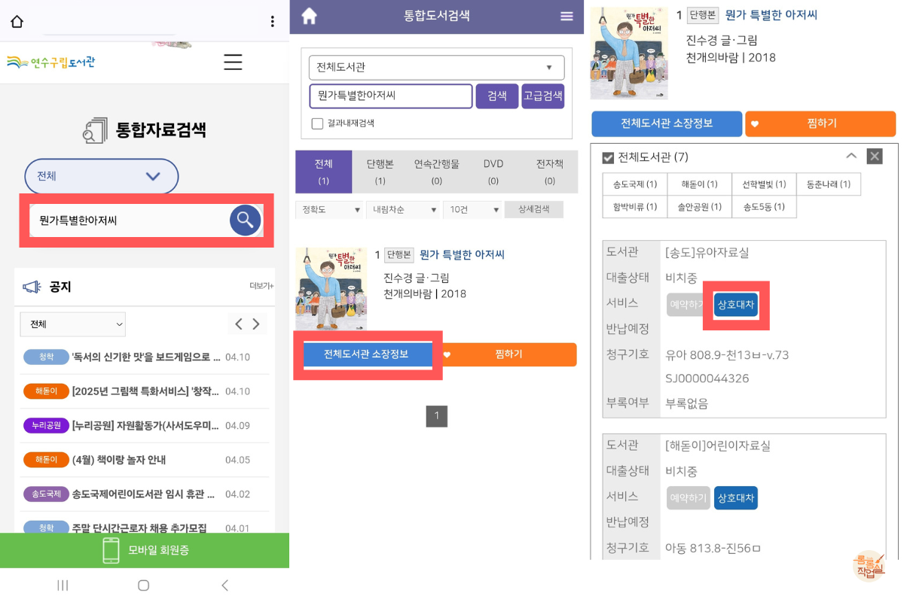904x602 pixels.
Task: Open the hamburger menu beside 연수구립도서관 logo
Action: 233,62
